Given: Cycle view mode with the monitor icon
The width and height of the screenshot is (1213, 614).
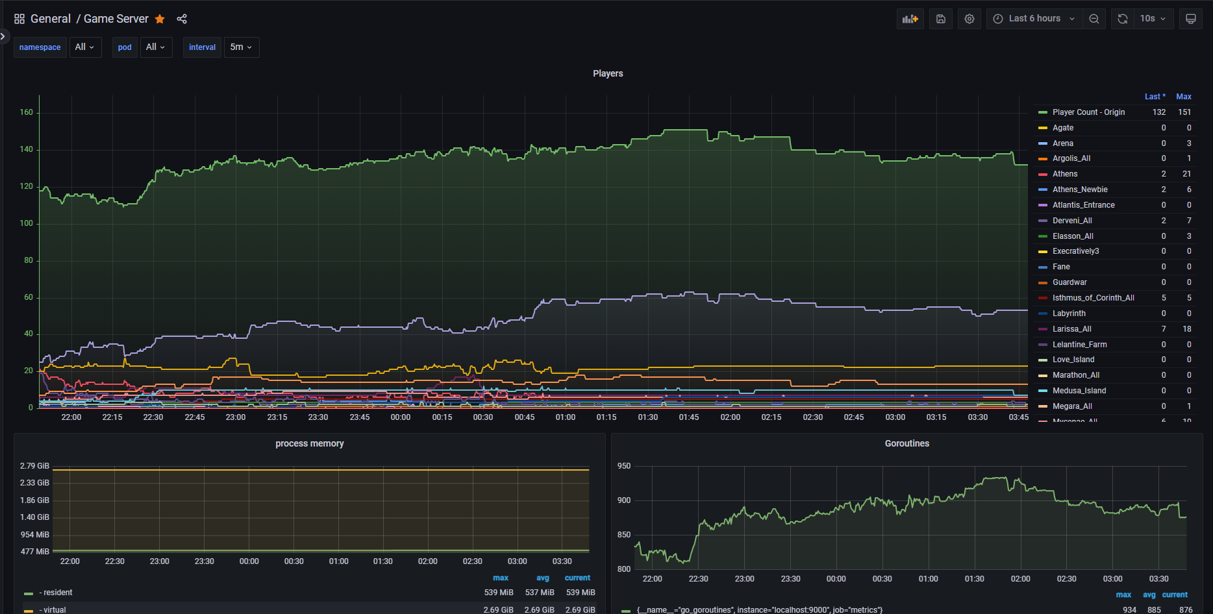Looking at the screenshot, I should point(1190,19).
